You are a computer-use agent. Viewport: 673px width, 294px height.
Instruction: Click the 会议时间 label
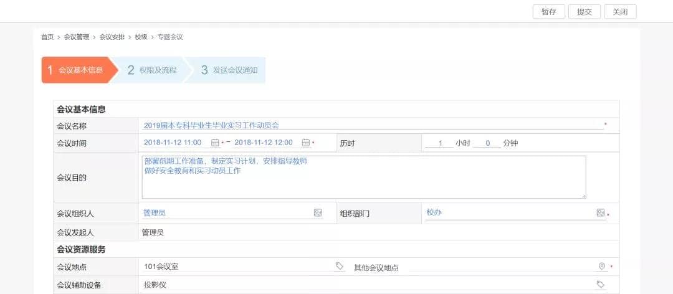(x=72, y=143)
